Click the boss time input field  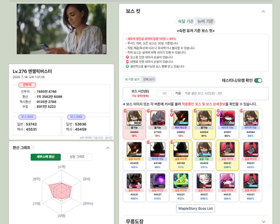click(164, 93)
